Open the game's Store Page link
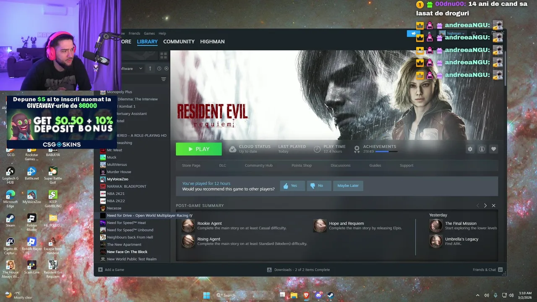 pyautogui.click(x=191, y=165)
